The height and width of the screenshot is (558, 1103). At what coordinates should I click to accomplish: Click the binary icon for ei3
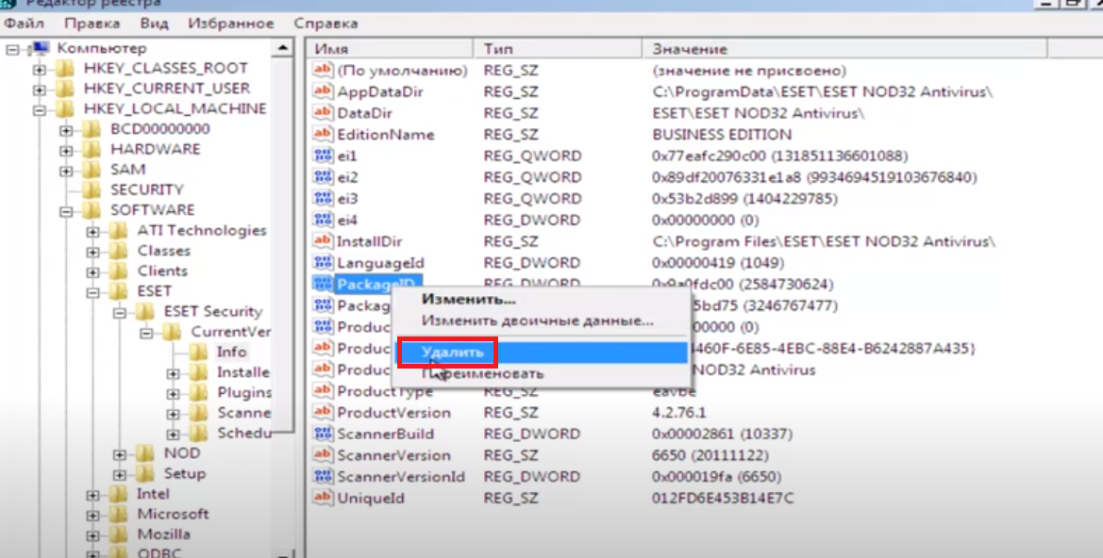pos(323,198)
